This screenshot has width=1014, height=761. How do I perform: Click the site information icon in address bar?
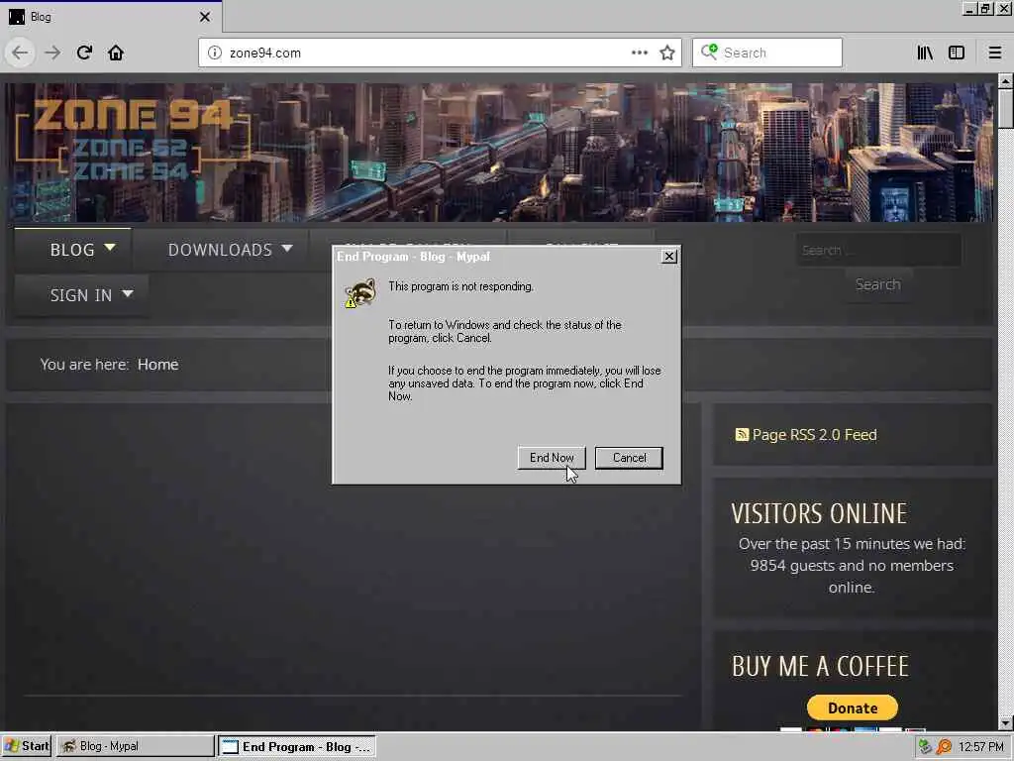click(214, 53)
